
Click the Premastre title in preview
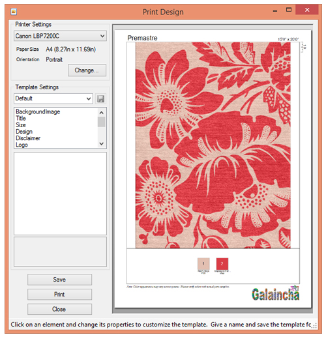click(142, 38)
